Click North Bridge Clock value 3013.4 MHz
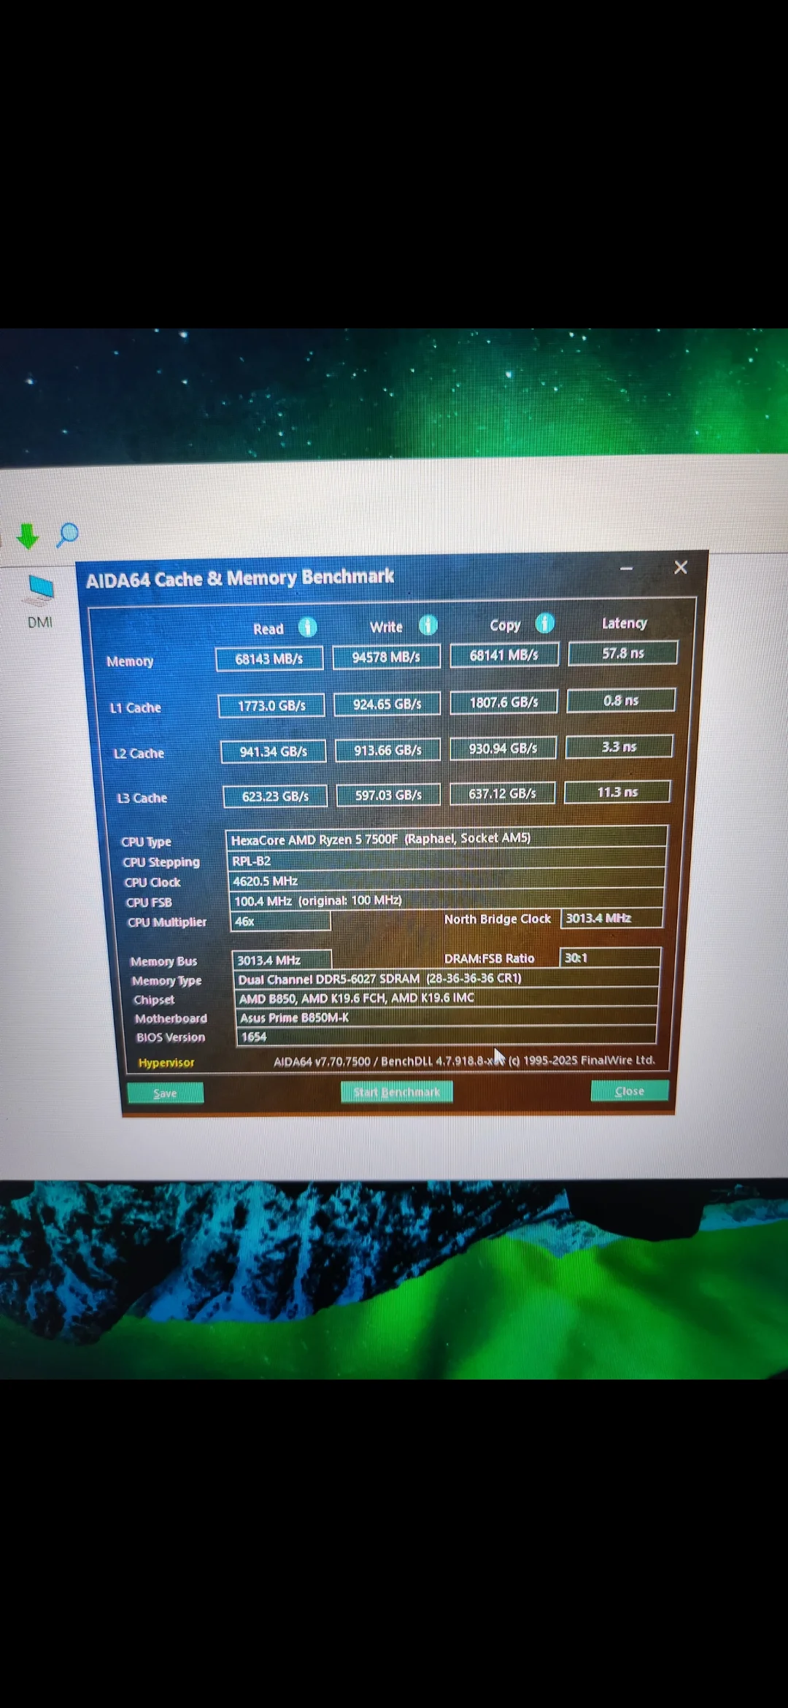The image size is (788, 1708). [x=611, y=918]
